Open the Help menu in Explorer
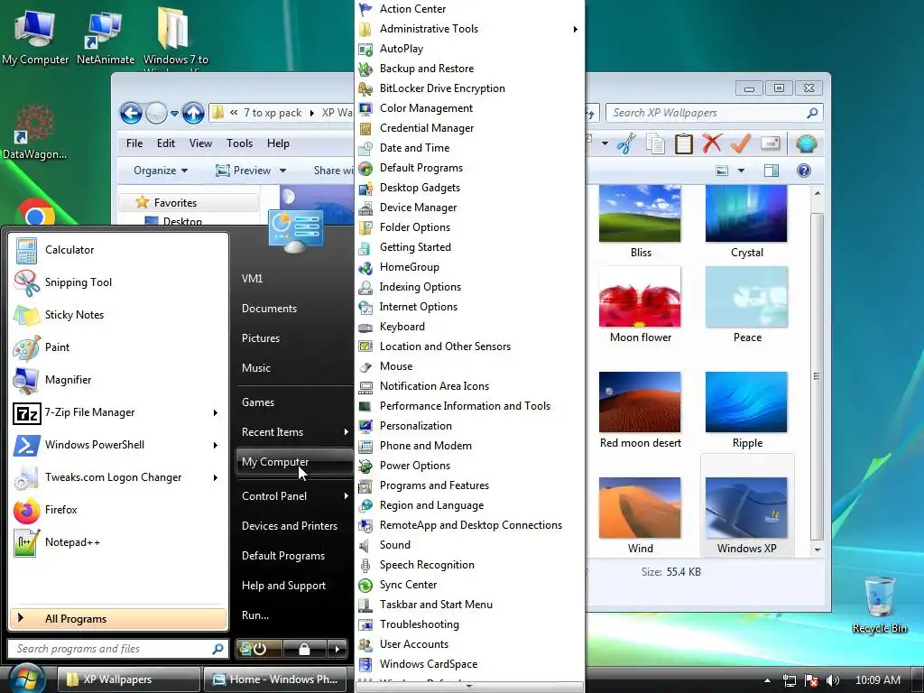 tap(278, 143)
